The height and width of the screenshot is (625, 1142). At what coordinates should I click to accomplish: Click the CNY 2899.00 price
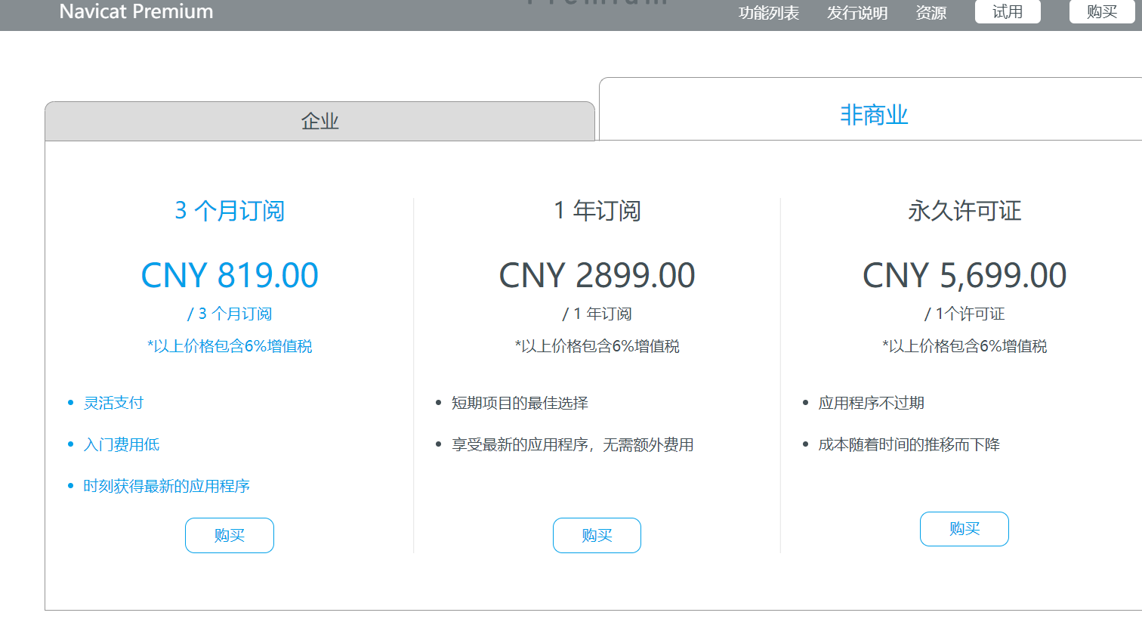[597, 275]
